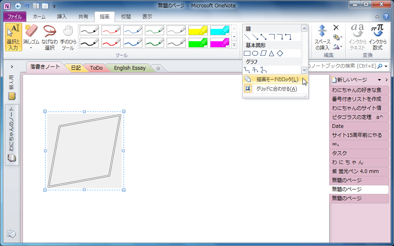Toggle Lock Drawing Mode (描画モードのロック)
The image size is (394, 246).
pos(275,79)
